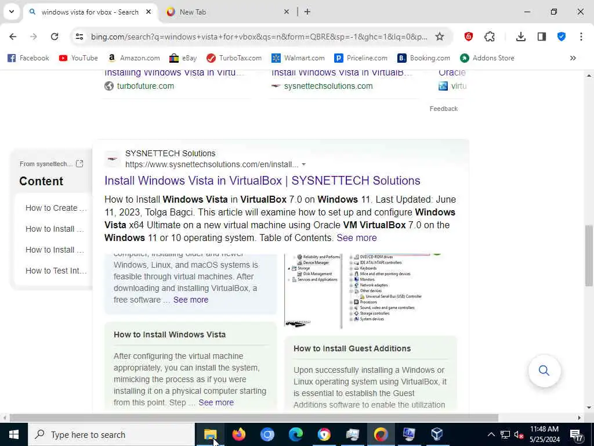Image resolution: width=594 pixels, height=446 pixels.
Task: Click the horizontal scrollbar thumb
Action: pos(254,418)
